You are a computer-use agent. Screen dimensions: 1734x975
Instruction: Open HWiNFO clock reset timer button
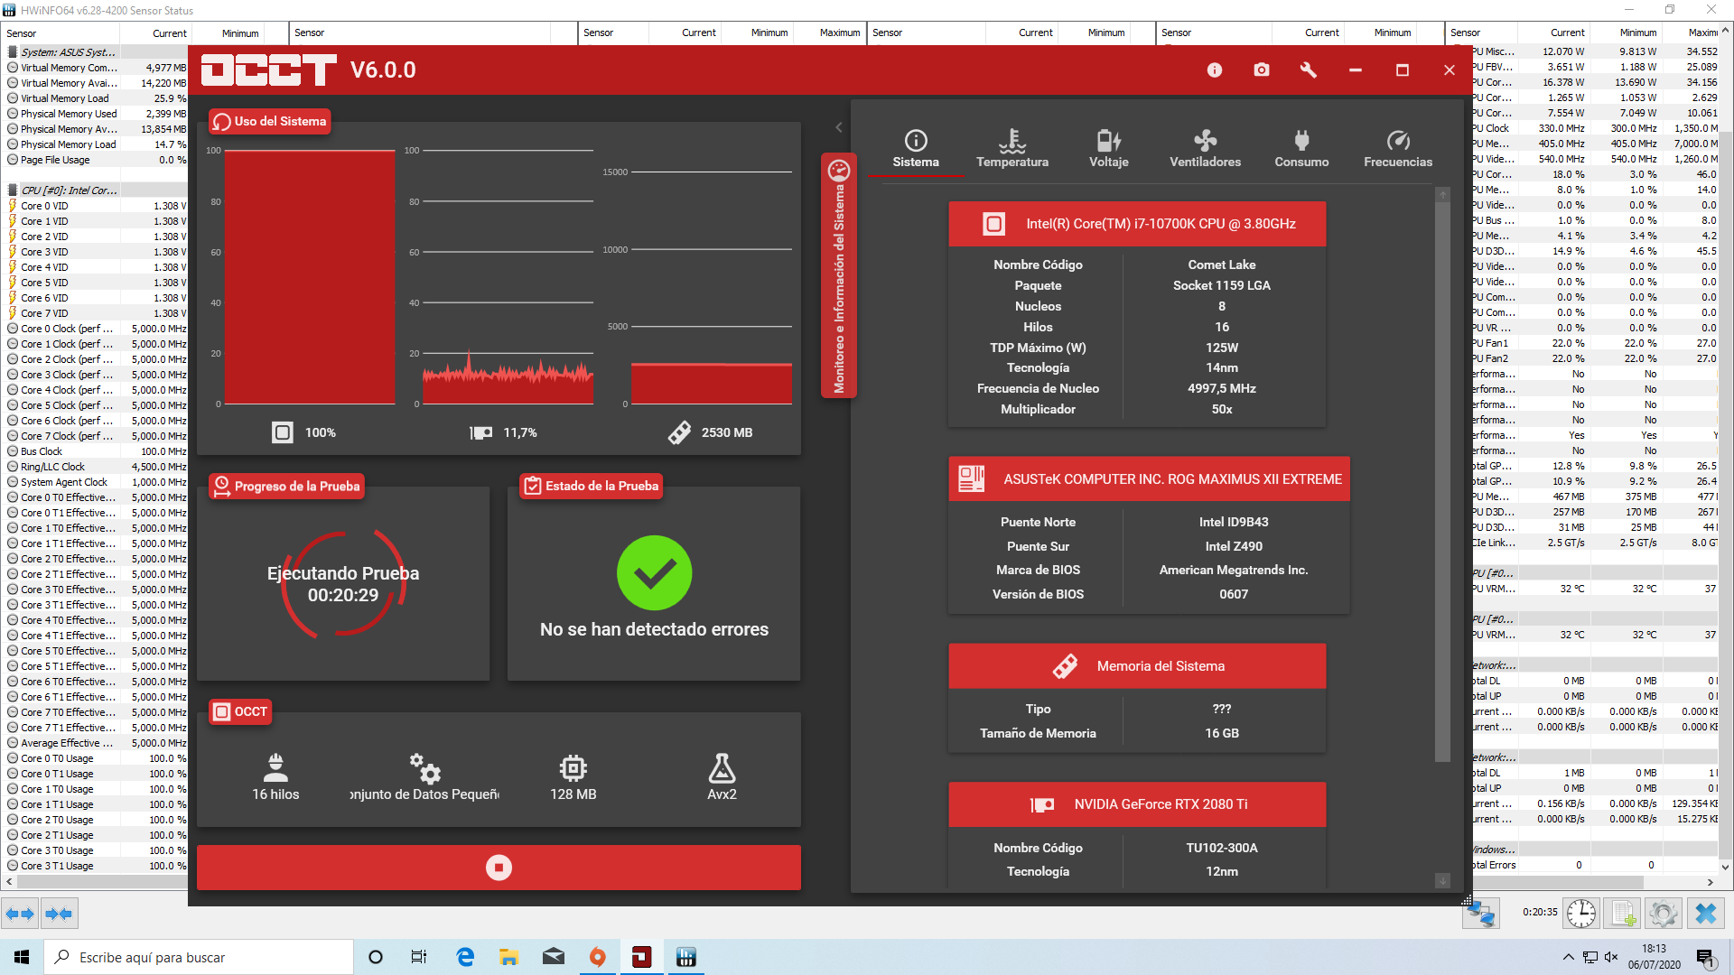tap(1580, 914)
